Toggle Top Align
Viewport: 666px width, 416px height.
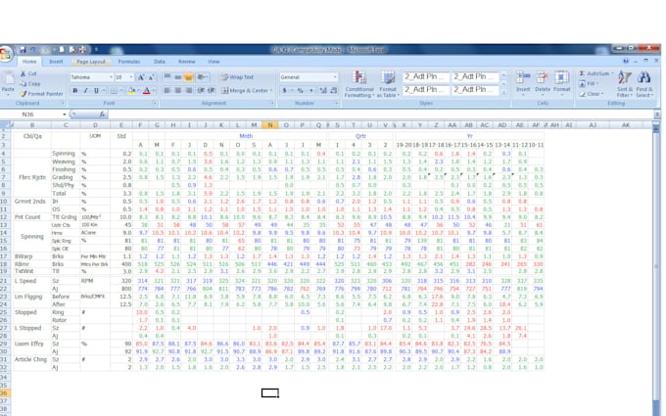click(167, 76)
